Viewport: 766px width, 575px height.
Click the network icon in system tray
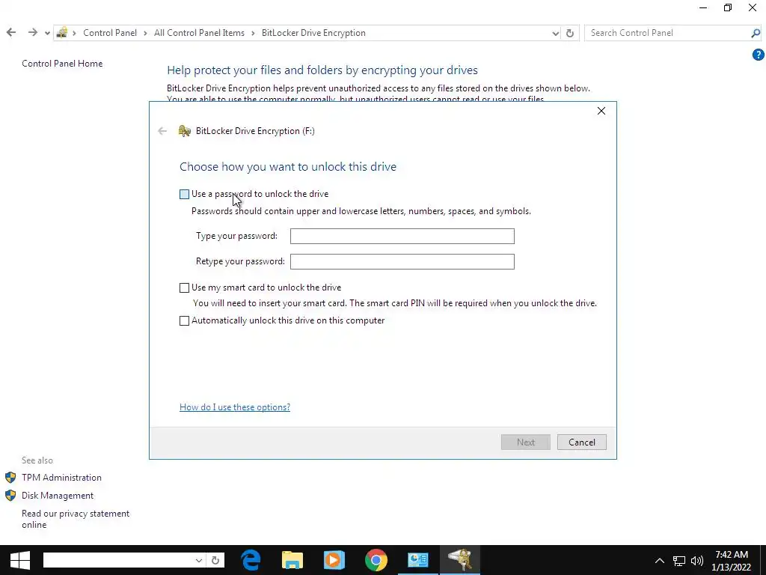pyautogui.click(x=679, y=560)
